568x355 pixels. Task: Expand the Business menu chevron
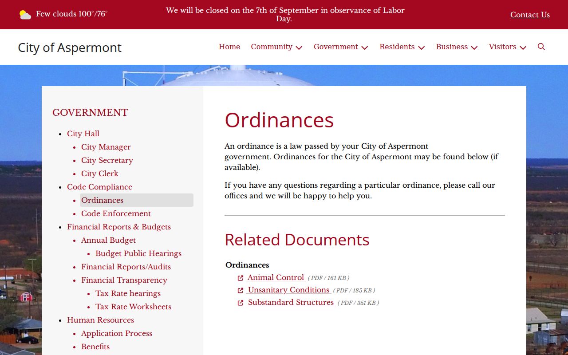click(x=474, y=47)
